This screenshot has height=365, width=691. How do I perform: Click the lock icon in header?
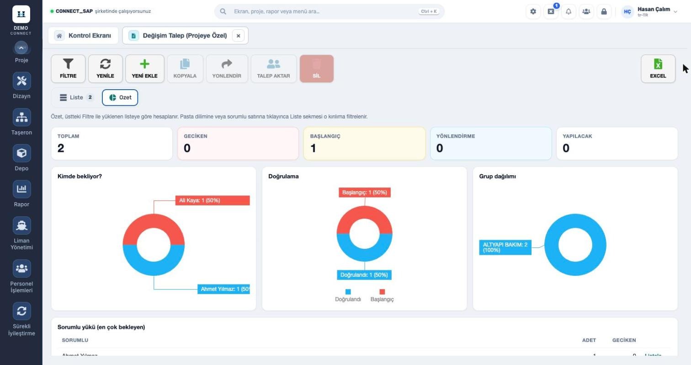[x=604, y=11]
